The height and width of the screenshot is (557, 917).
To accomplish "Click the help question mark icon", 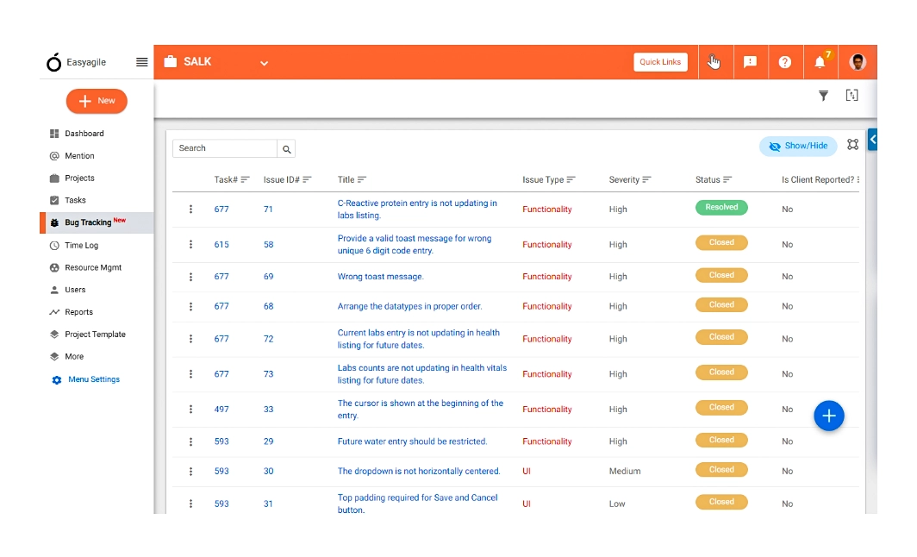I will [785, 61].
